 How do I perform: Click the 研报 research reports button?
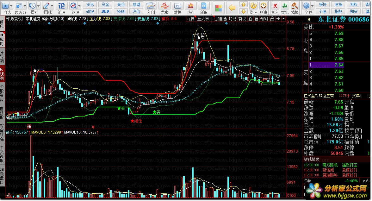(90, 11)
